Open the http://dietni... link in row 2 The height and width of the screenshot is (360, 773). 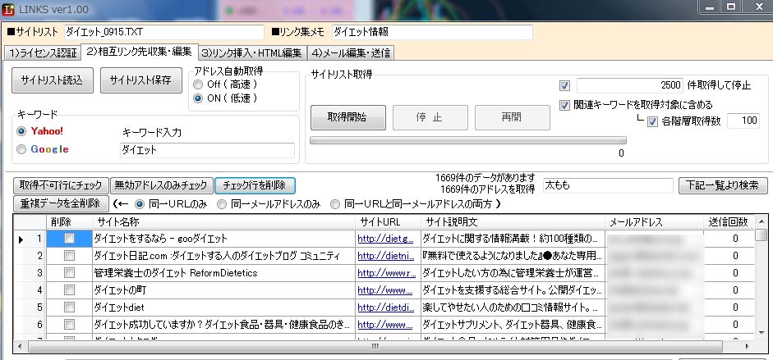(385, 256)
